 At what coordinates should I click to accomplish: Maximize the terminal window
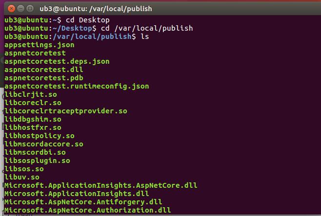coord(30,9)
